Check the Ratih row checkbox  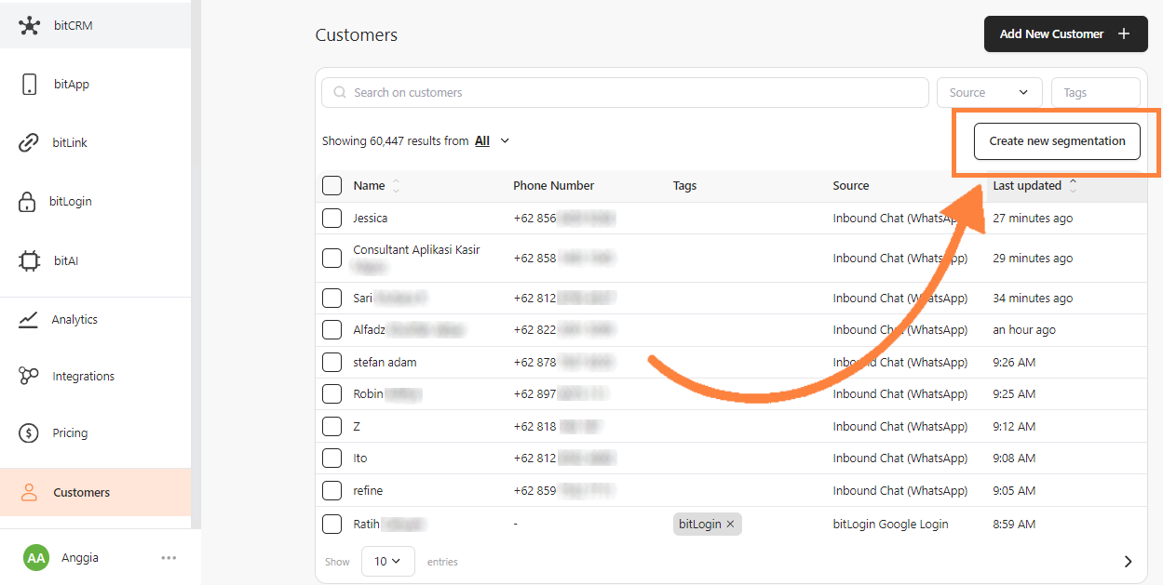331,524
